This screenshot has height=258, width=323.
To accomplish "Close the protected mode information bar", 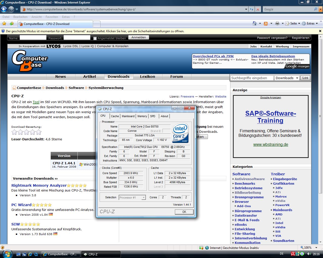I will [x=320, y=31].
